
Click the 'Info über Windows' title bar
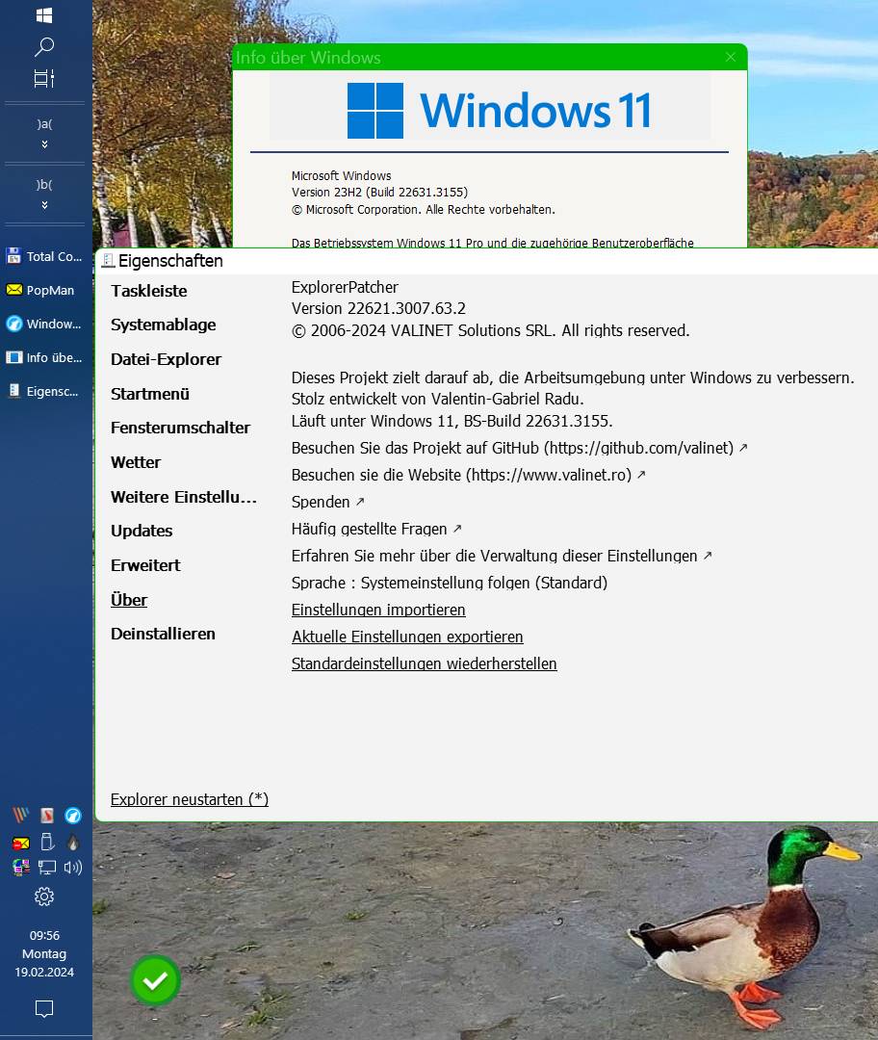[489, 57]
